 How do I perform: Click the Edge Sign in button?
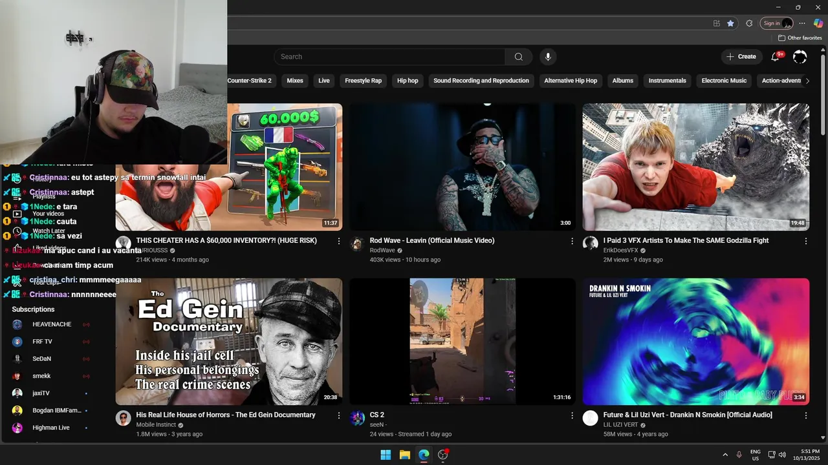tap(776, 23)
